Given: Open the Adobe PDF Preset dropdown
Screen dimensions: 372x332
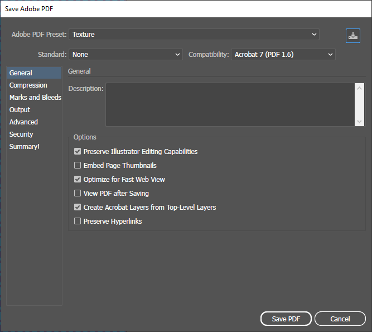Looking at the screenshot, I should tap(194, 35).
